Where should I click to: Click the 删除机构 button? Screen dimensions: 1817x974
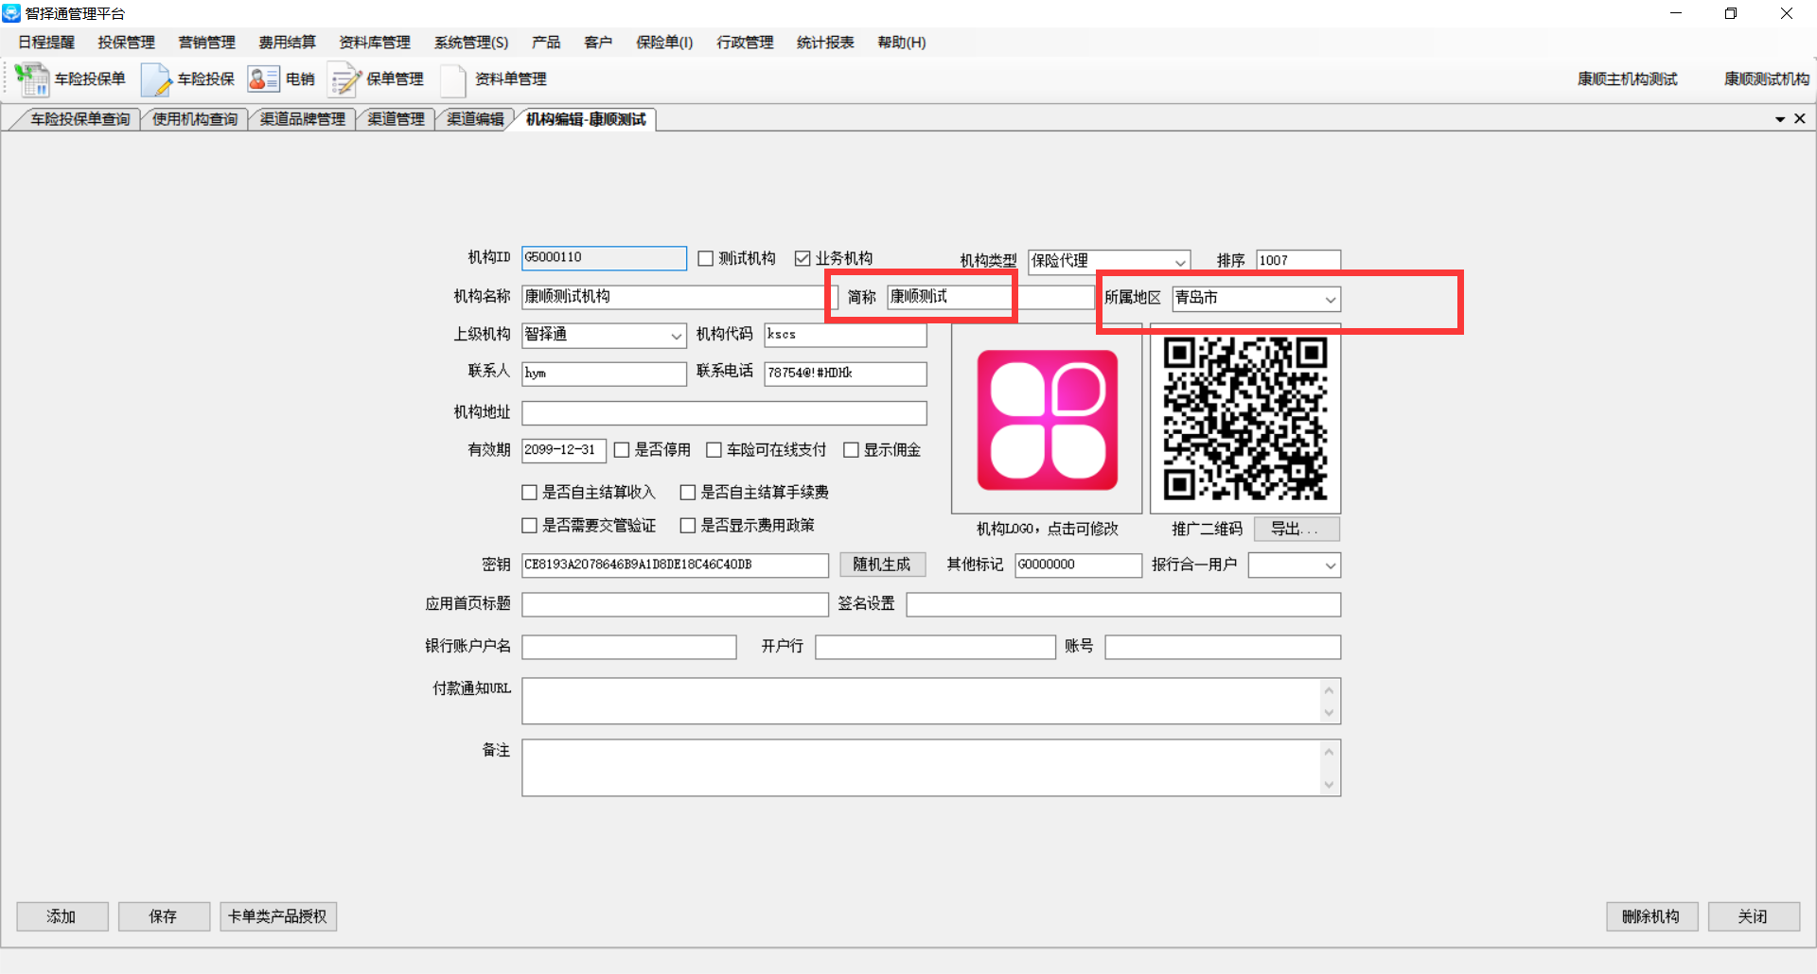pos(1651,916)
